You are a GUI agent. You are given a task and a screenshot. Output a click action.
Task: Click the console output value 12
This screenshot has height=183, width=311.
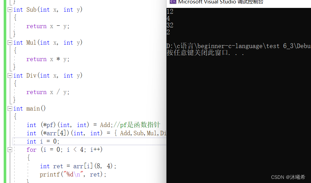[170, 12]
